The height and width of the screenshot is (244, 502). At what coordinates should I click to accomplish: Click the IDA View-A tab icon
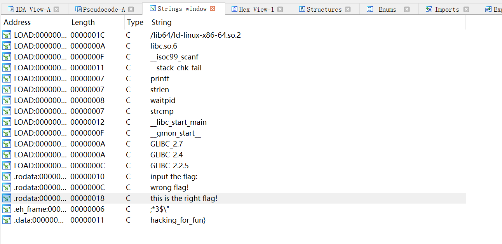pos(10,9)
